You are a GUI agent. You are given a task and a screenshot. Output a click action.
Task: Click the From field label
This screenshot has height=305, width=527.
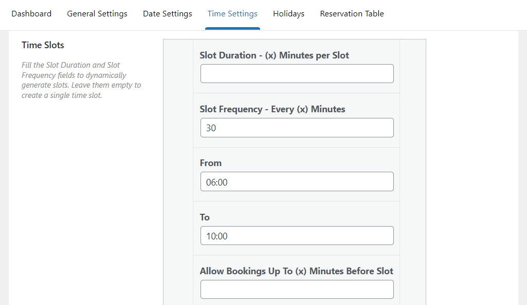pos(210,163)
